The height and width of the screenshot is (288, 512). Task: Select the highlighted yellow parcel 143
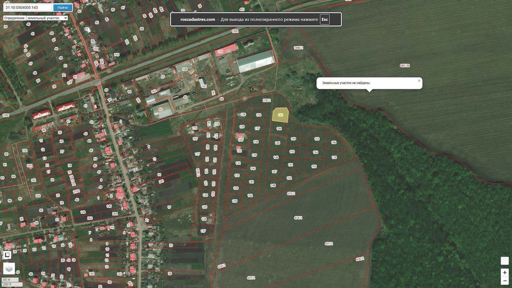[280, 115]
